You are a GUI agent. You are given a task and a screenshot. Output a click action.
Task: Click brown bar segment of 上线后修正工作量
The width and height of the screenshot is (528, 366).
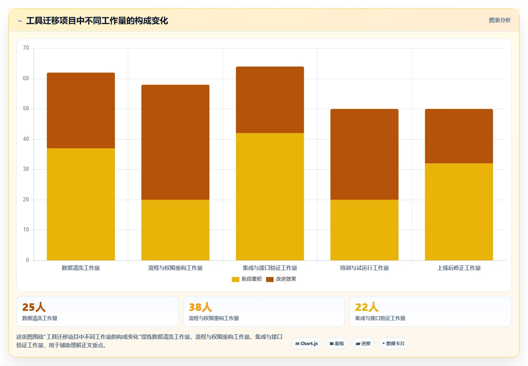coord(459,136)
